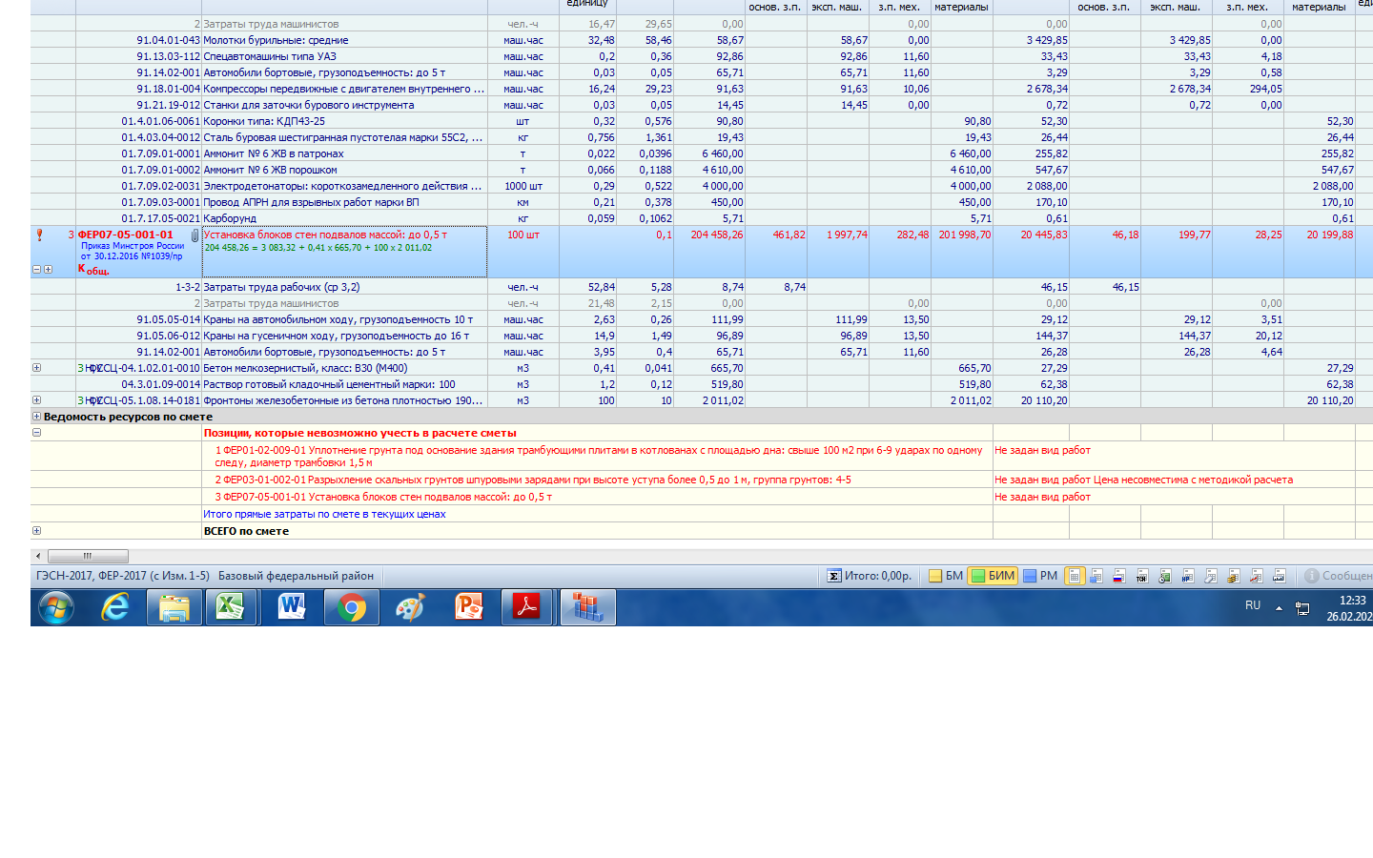Click the blue-marked table icon after РМ
The image size is (1373, 858).
coord(1096,576)
